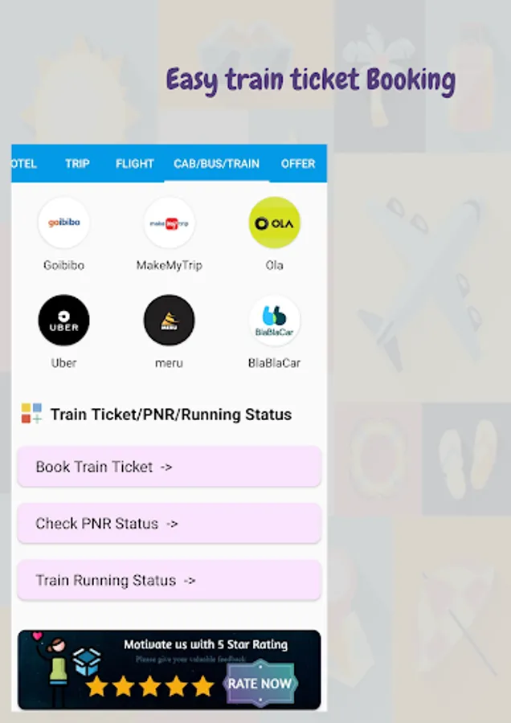
Task: Go to the partially visible HOTEL tab
Action: (x=24, y=164)
